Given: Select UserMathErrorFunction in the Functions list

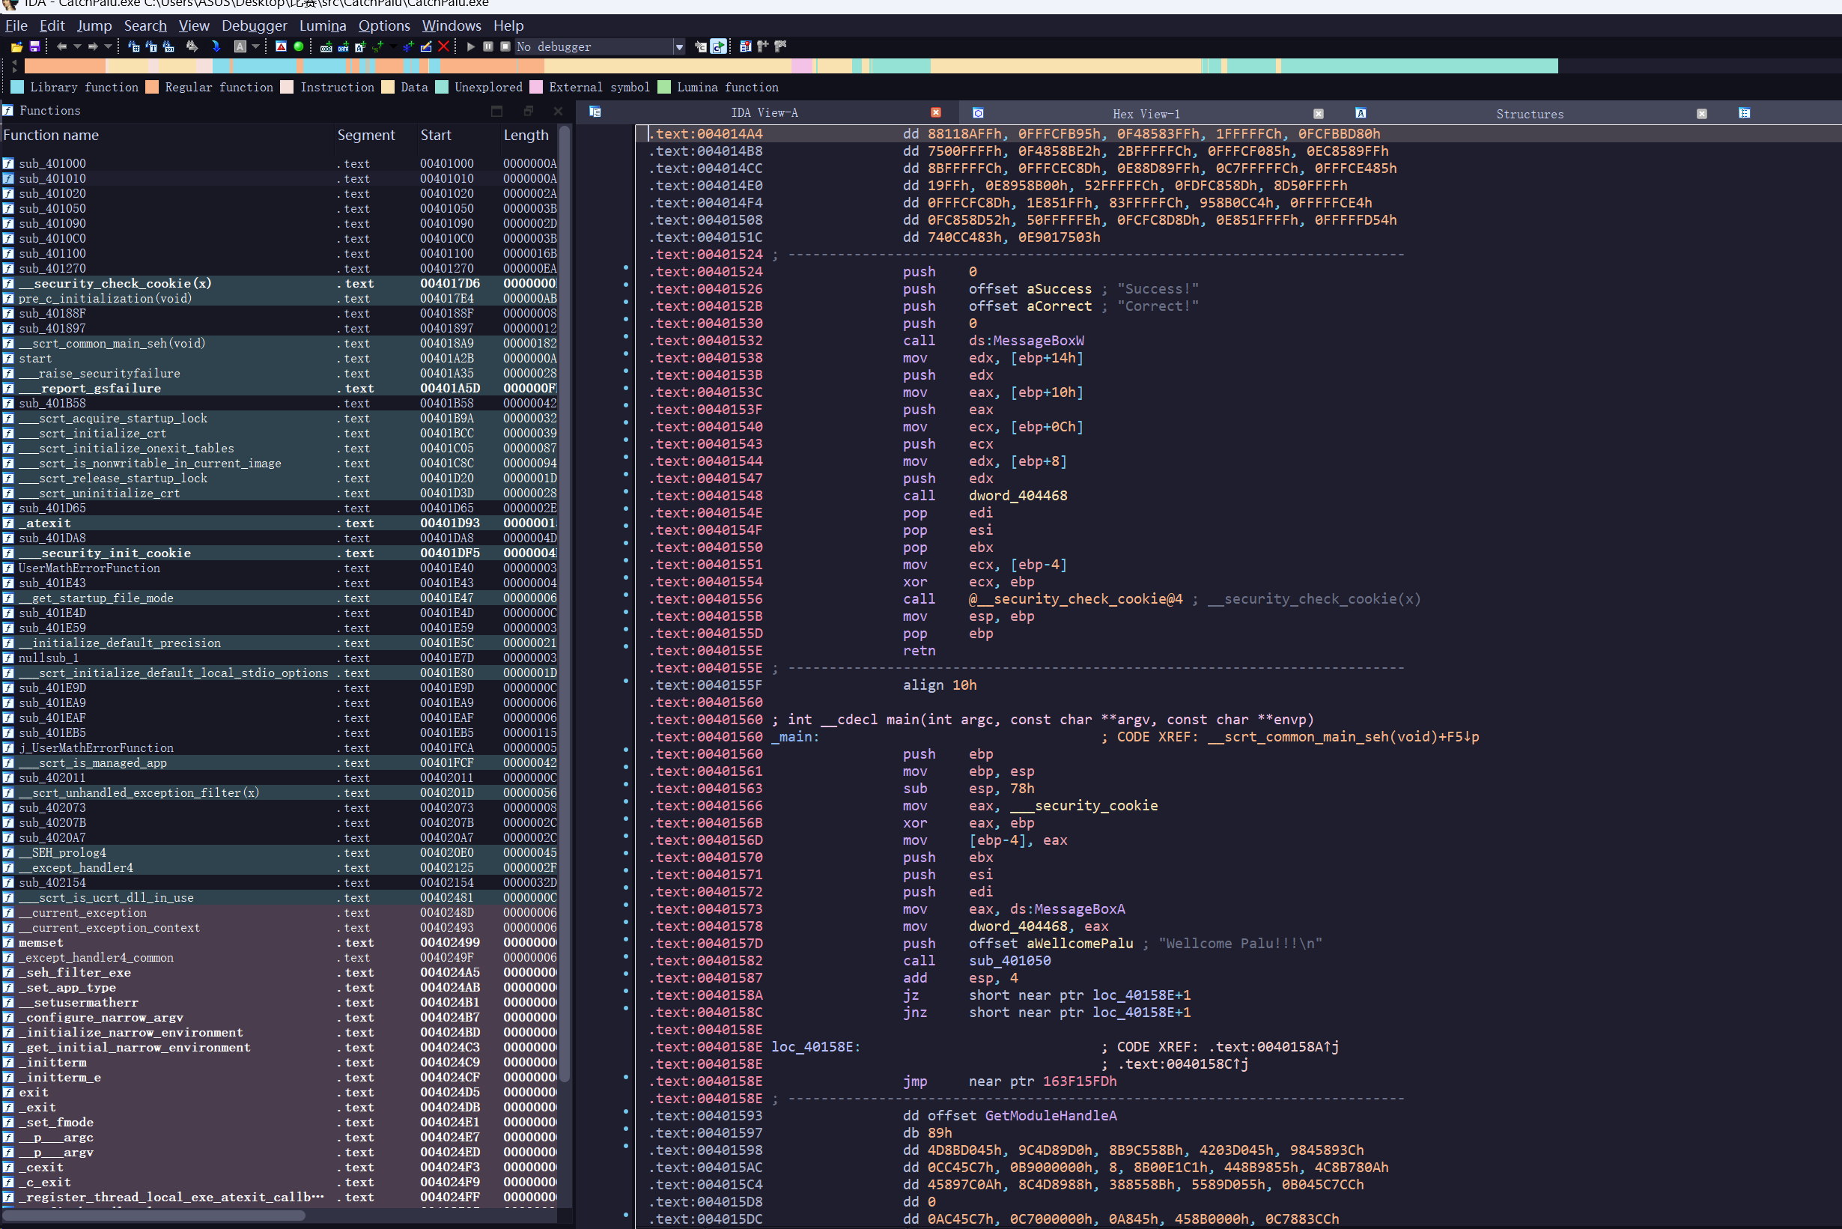Looking at the screenshot, I should coord(279,568).
